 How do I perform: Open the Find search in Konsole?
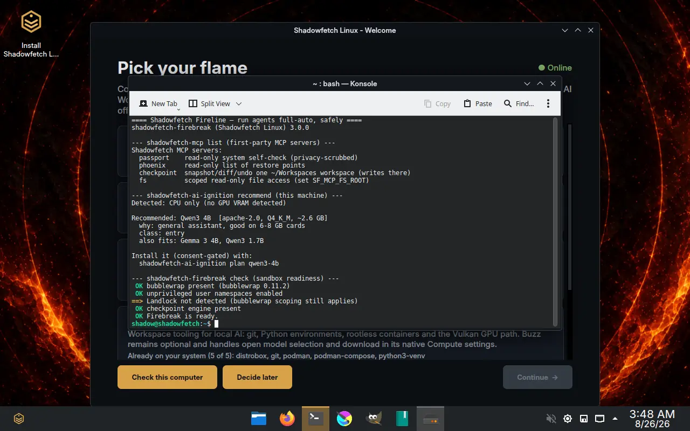click(x=519, y=103)
